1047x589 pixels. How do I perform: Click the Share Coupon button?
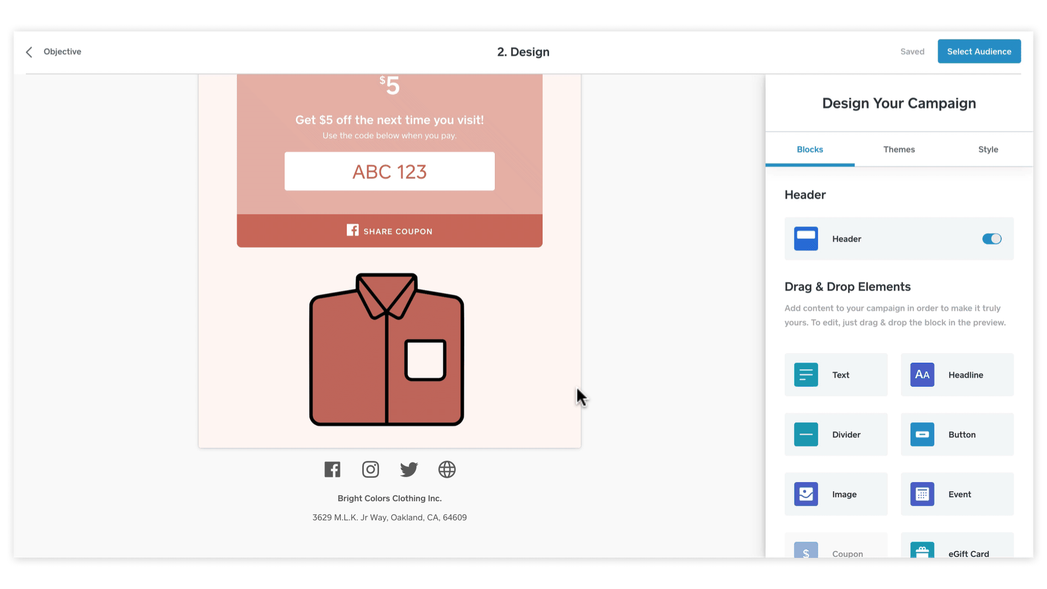389,231
